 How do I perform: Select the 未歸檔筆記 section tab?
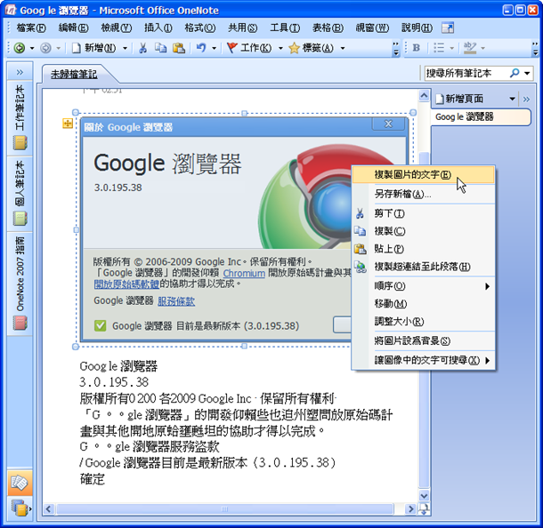pos(74,75)
